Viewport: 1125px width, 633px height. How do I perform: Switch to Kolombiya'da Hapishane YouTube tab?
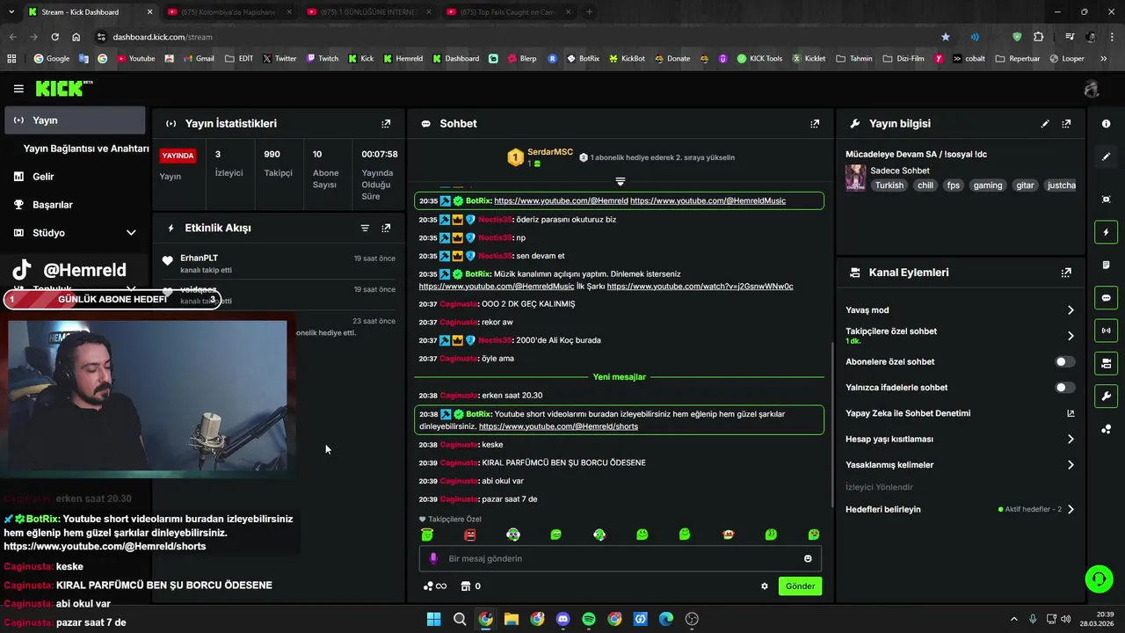[x=229, y=12]
